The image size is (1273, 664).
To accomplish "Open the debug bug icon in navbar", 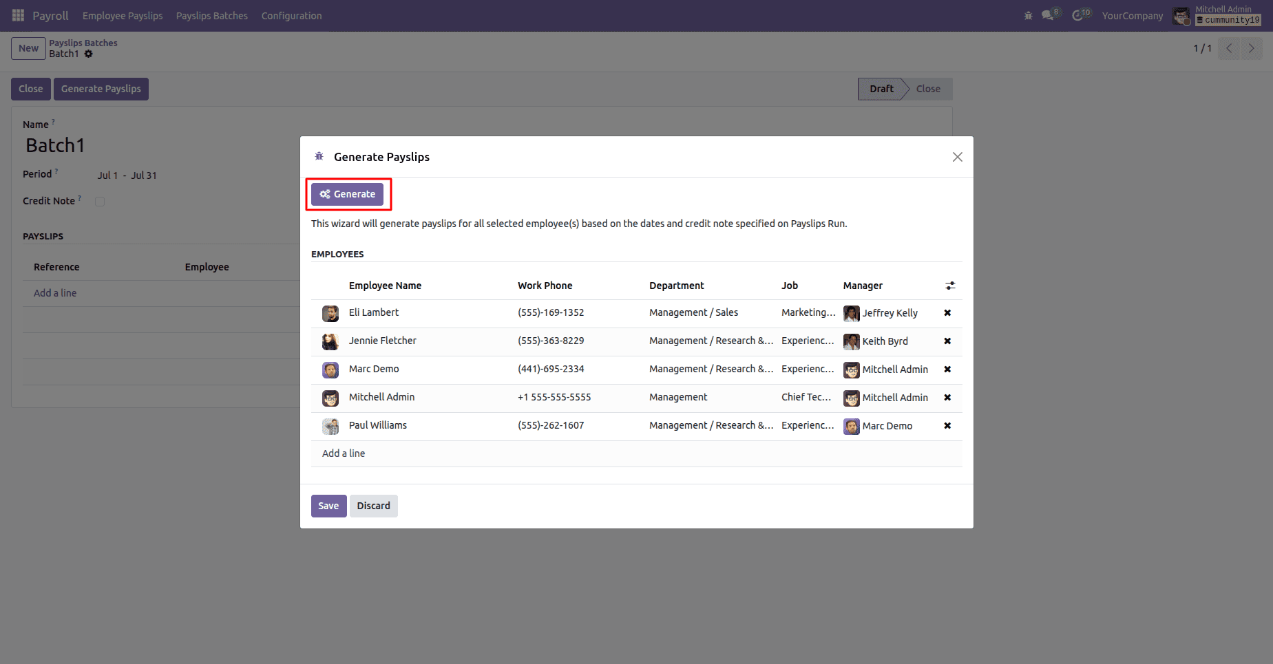I will click(1028, 15).
